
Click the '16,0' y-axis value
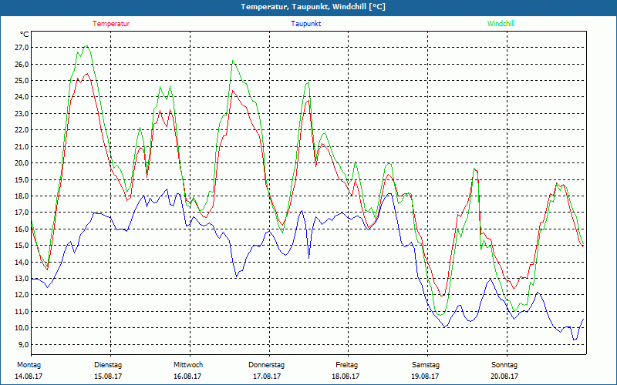pyautogui.click(x=22, y=229)
